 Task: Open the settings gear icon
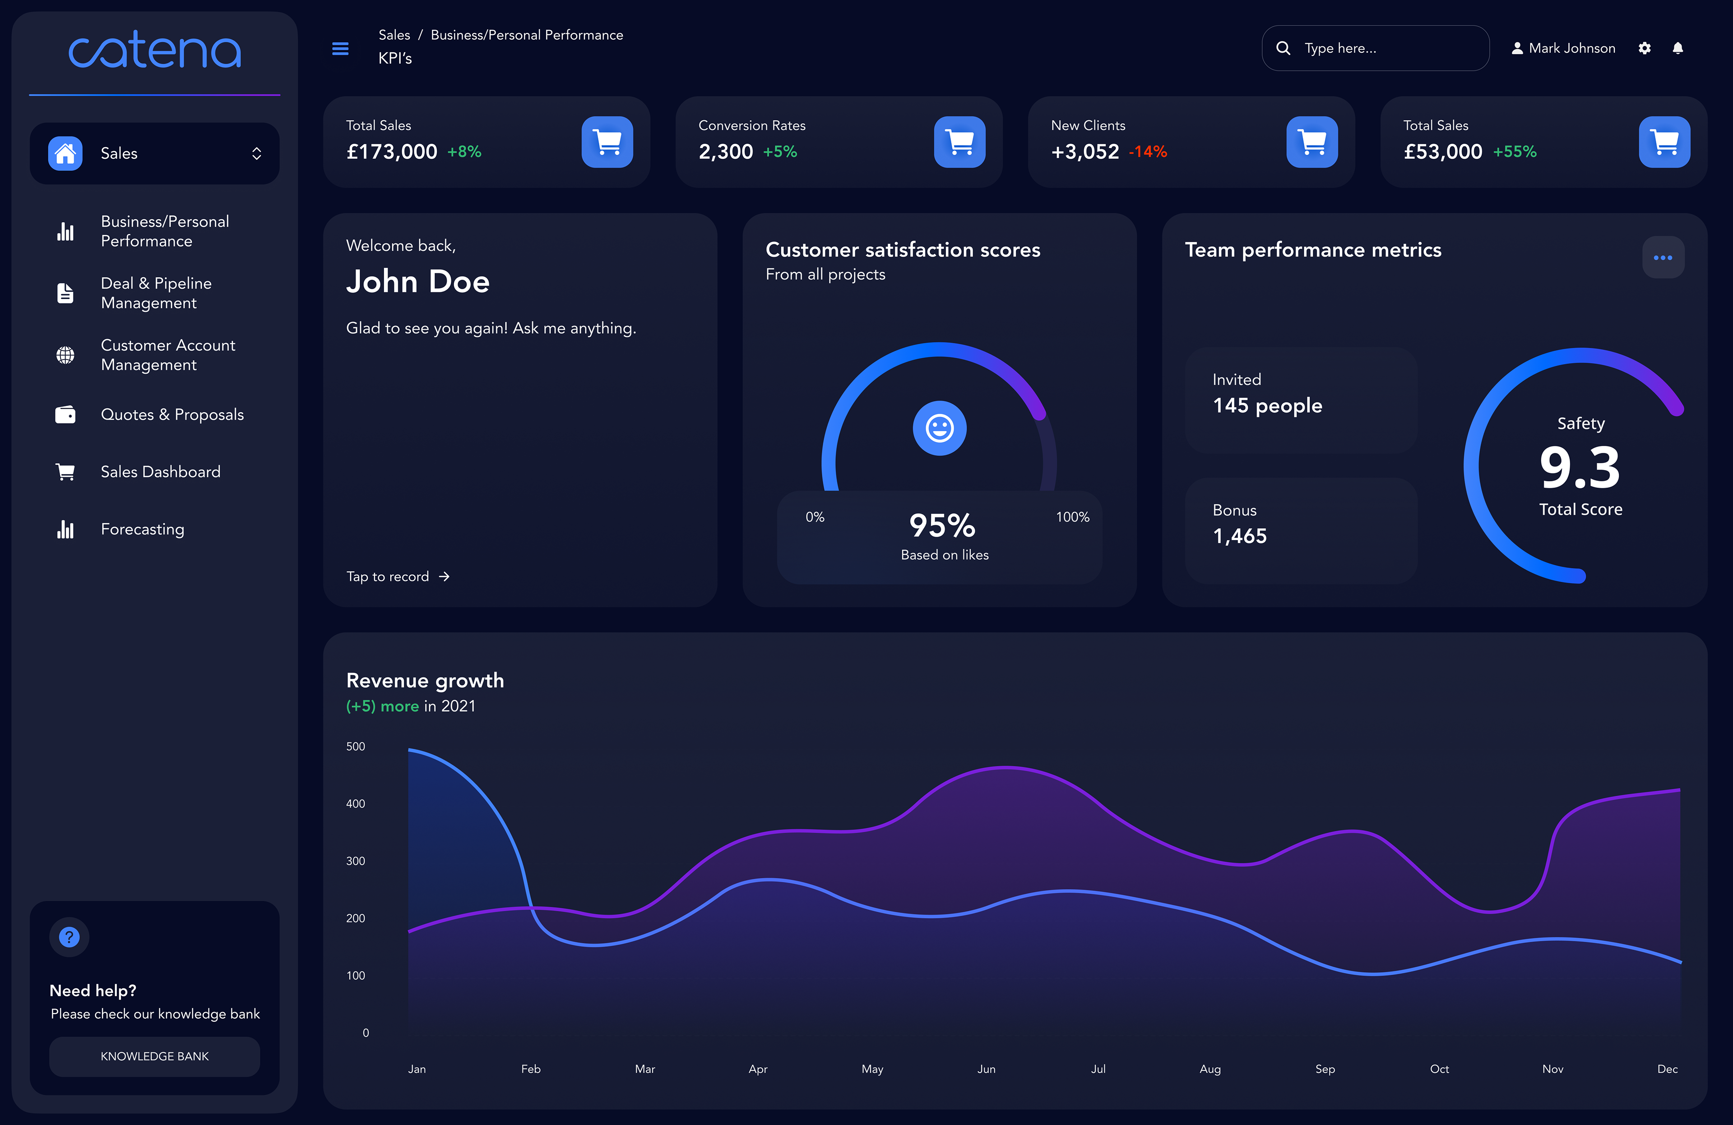click(1644, 48)
